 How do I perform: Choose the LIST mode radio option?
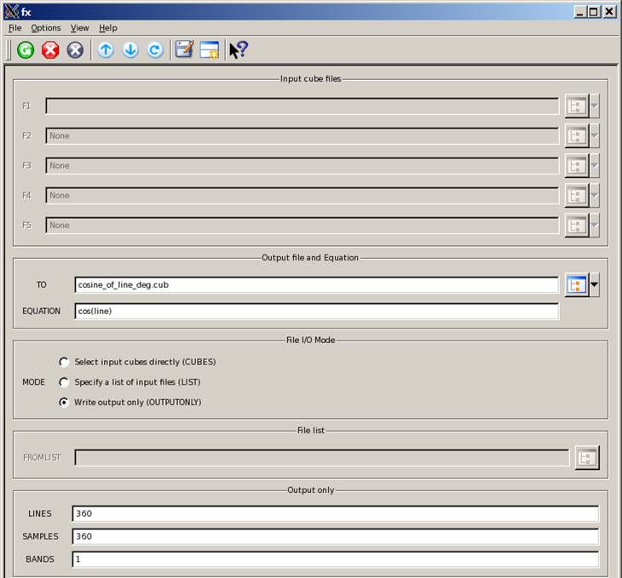[x=64, y=382]
